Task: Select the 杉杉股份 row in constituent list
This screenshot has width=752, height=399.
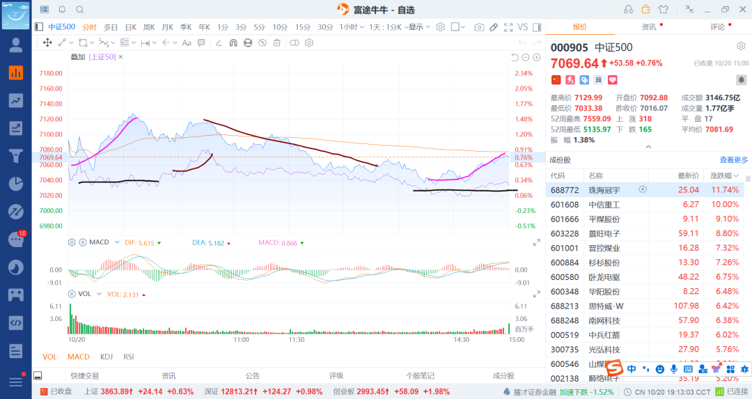Action: 645,263
